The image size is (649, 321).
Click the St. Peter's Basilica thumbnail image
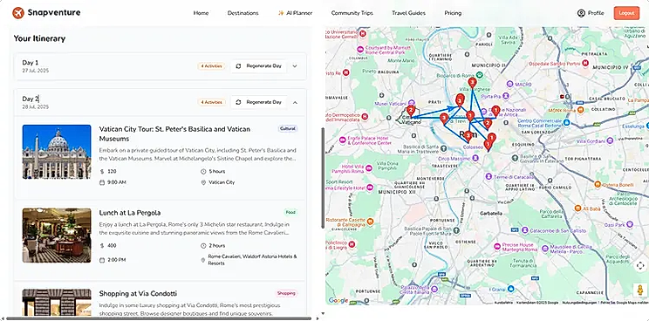(57, 152)
